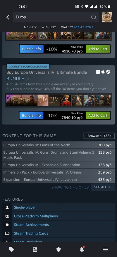This screenshot has height=257, width=117.
Task: Open the Store tag icon in bottom bar
Action: [12, 249]
